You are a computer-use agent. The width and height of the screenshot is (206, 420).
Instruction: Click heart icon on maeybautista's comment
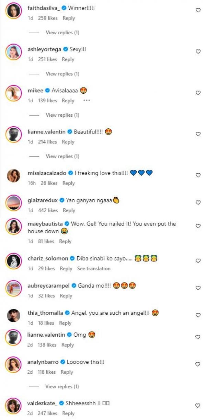click(198, 226)
